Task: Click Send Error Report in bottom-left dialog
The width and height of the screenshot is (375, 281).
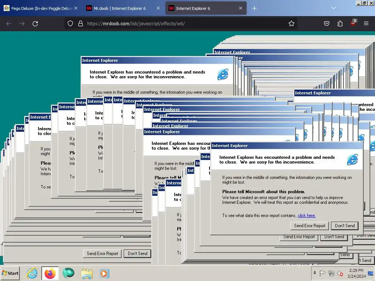Action: pyautogui.click(x=103, y=254)
